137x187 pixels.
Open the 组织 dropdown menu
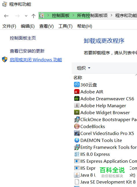click(84, 68)
